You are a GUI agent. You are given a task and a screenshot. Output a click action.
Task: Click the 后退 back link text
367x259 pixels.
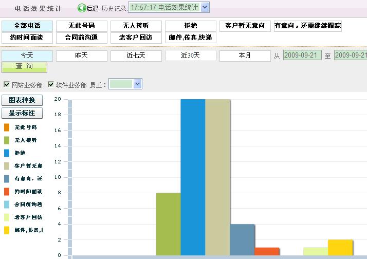(x=93, y=8)
